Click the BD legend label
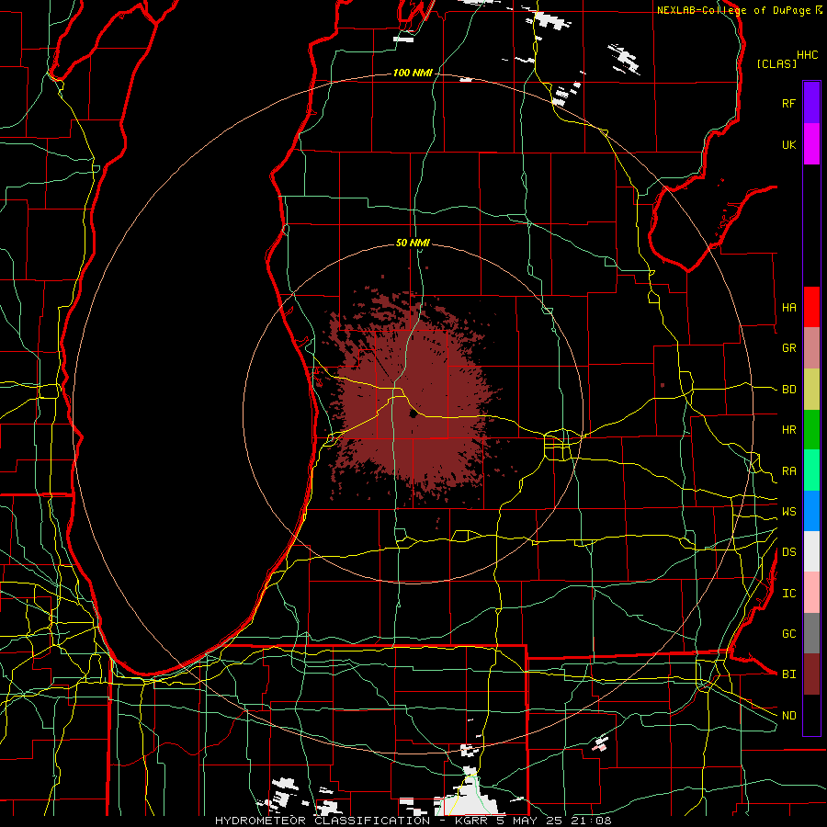 click(788, 390)
